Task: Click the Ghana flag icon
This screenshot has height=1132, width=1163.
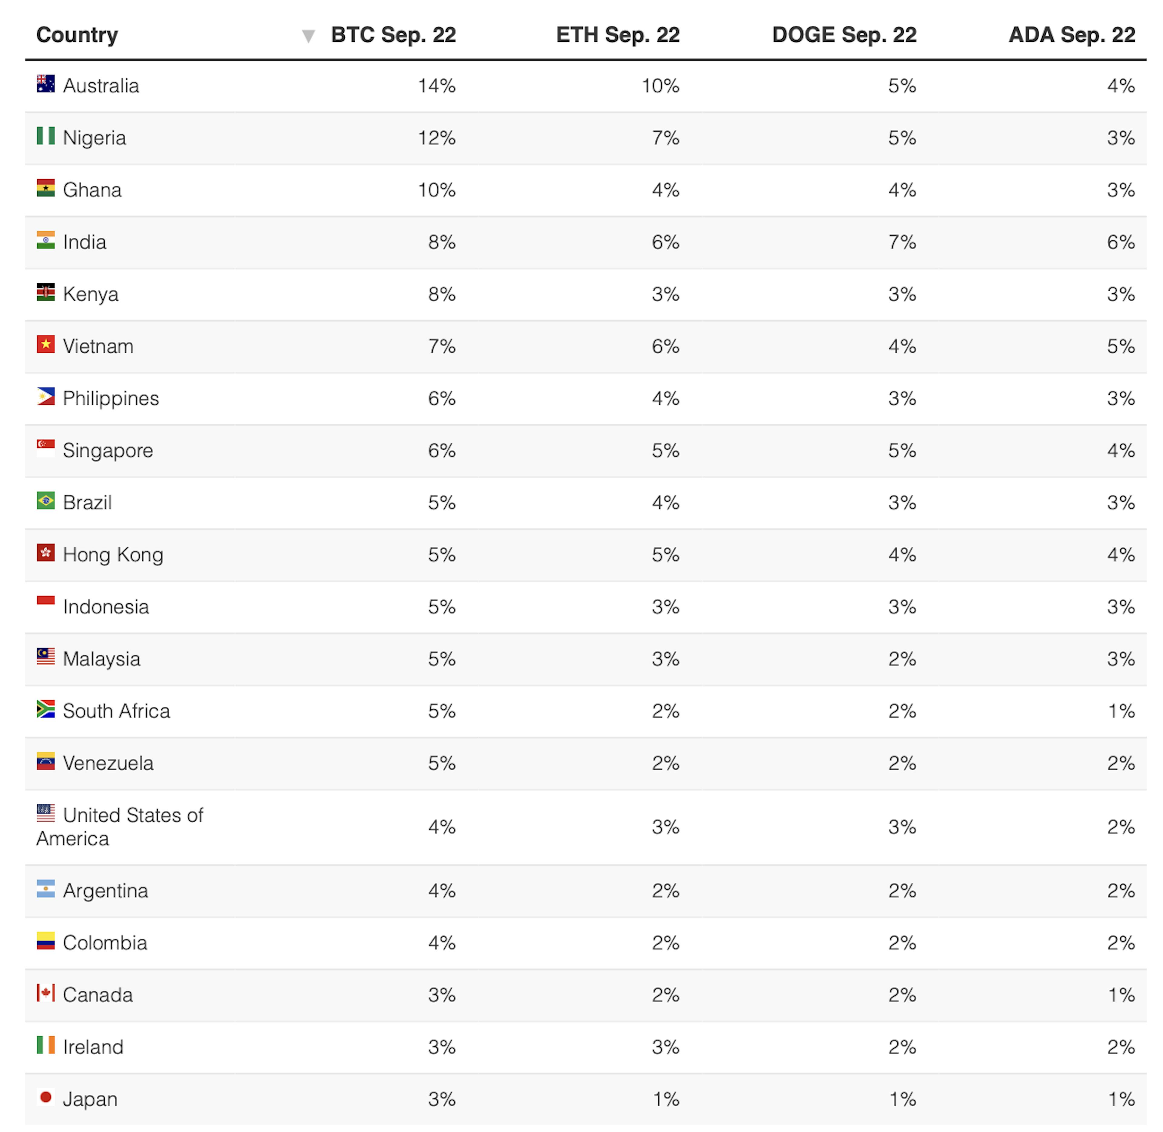Action: 46,189
